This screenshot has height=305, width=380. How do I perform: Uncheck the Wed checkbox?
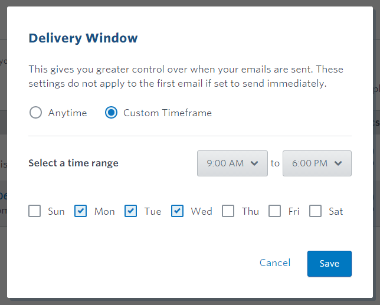[x=177, y=211]
